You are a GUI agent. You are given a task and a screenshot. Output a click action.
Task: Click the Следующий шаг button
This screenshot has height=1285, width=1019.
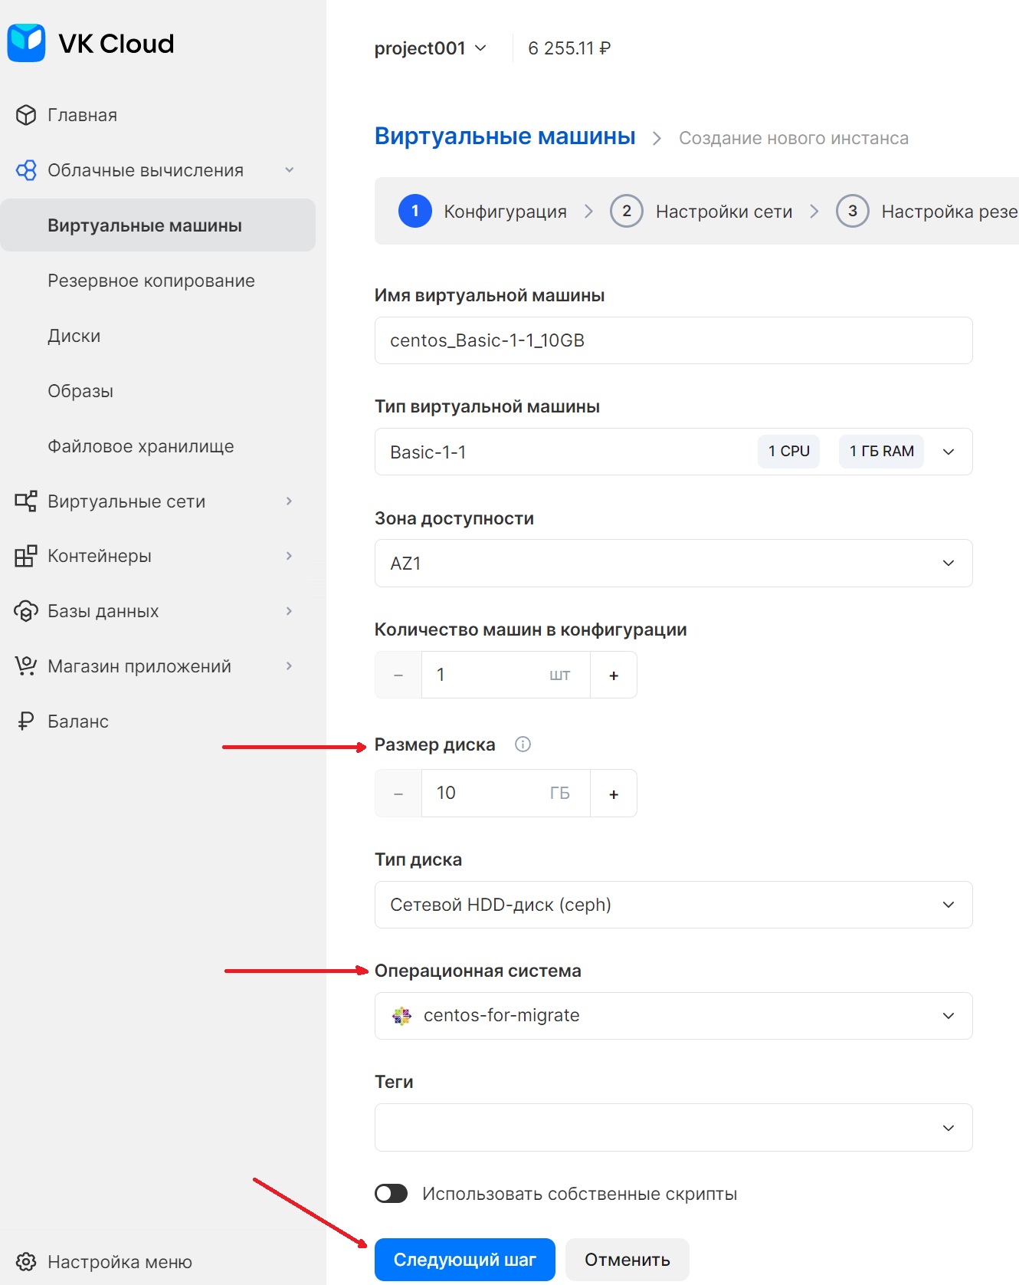coord(465,1260)
